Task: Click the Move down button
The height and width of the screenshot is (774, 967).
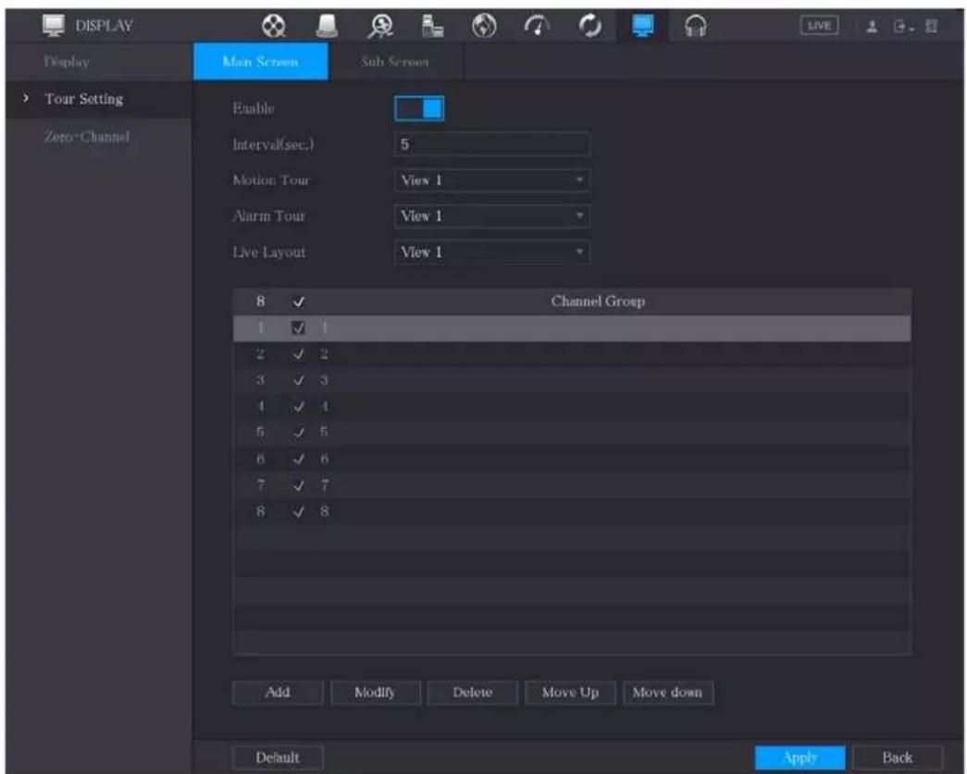Action: [668, 692]
